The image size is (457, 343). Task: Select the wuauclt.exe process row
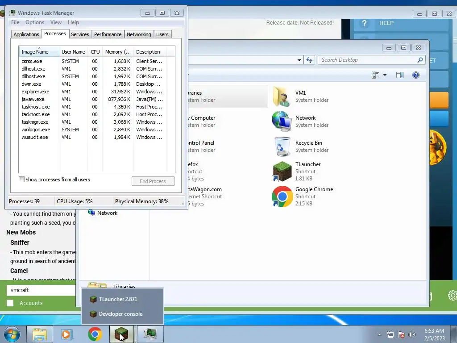click(93, 137)
